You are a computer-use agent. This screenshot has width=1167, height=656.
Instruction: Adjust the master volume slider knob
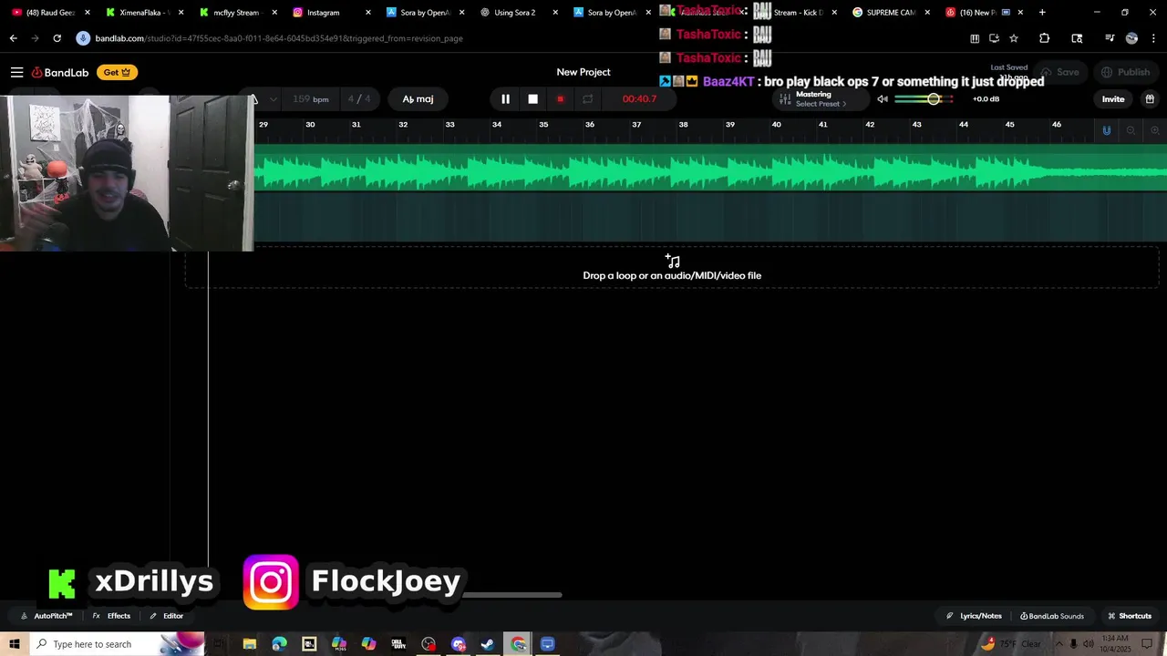934,98
